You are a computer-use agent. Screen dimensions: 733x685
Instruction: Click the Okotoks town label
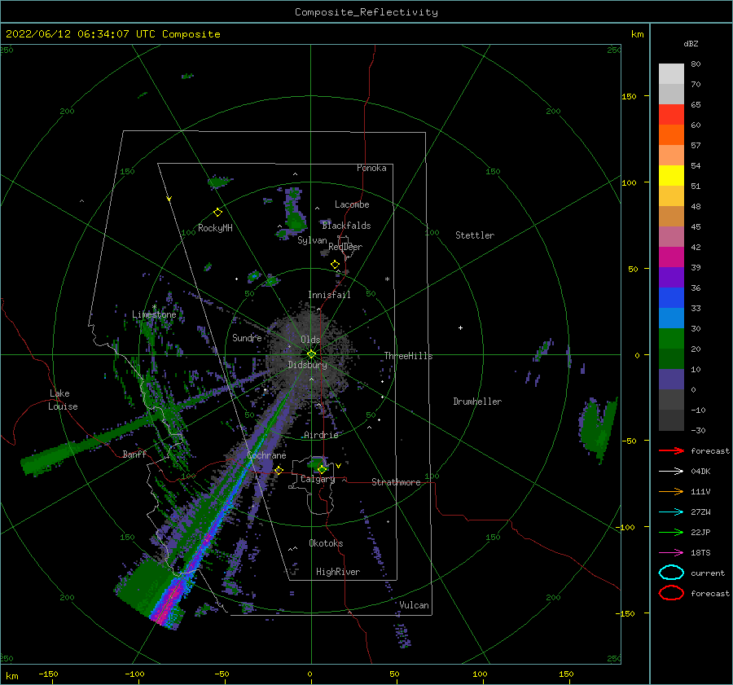326,543
